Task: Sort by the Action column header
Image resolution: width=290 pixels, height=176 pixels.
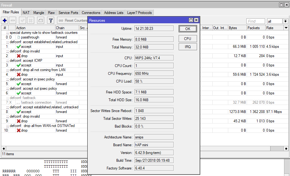Action: point(35,28)
